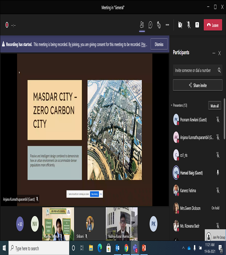Open PowerPoint from taskbar
The image size is (226, 255).
[x=144, y=248]
